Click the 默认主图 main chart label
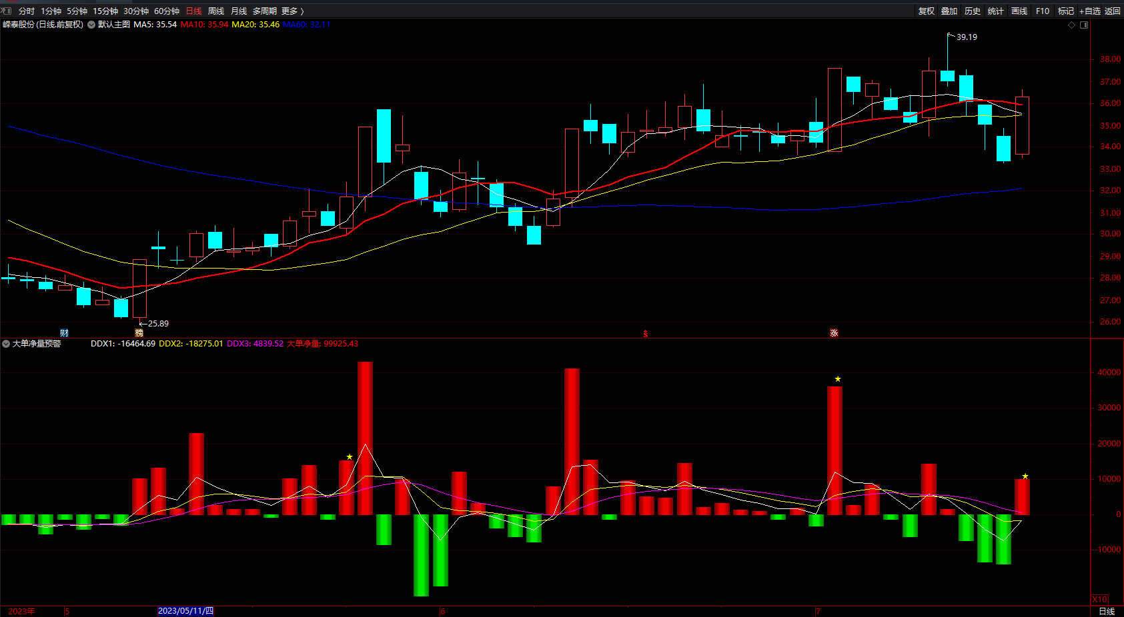This screenshot has width=1124, height=617. [x=114, y=25]
